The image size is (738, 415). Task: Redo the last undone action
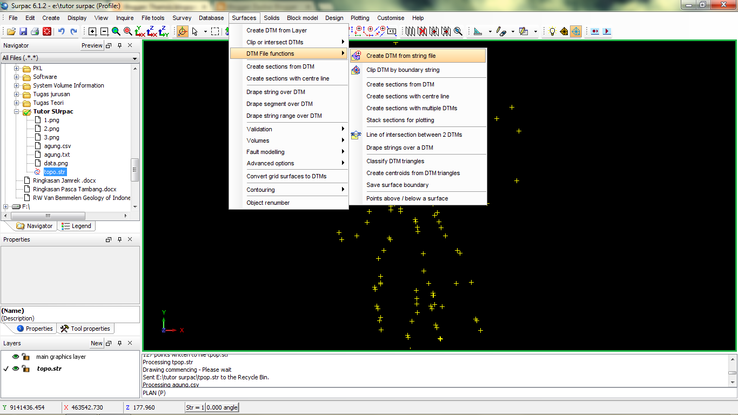(73, 31)
